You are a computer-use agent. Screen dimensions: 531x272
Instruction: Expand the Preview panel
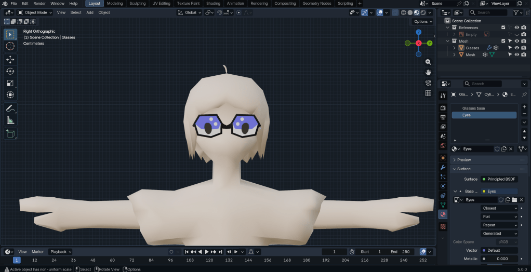tap(463, 160)
